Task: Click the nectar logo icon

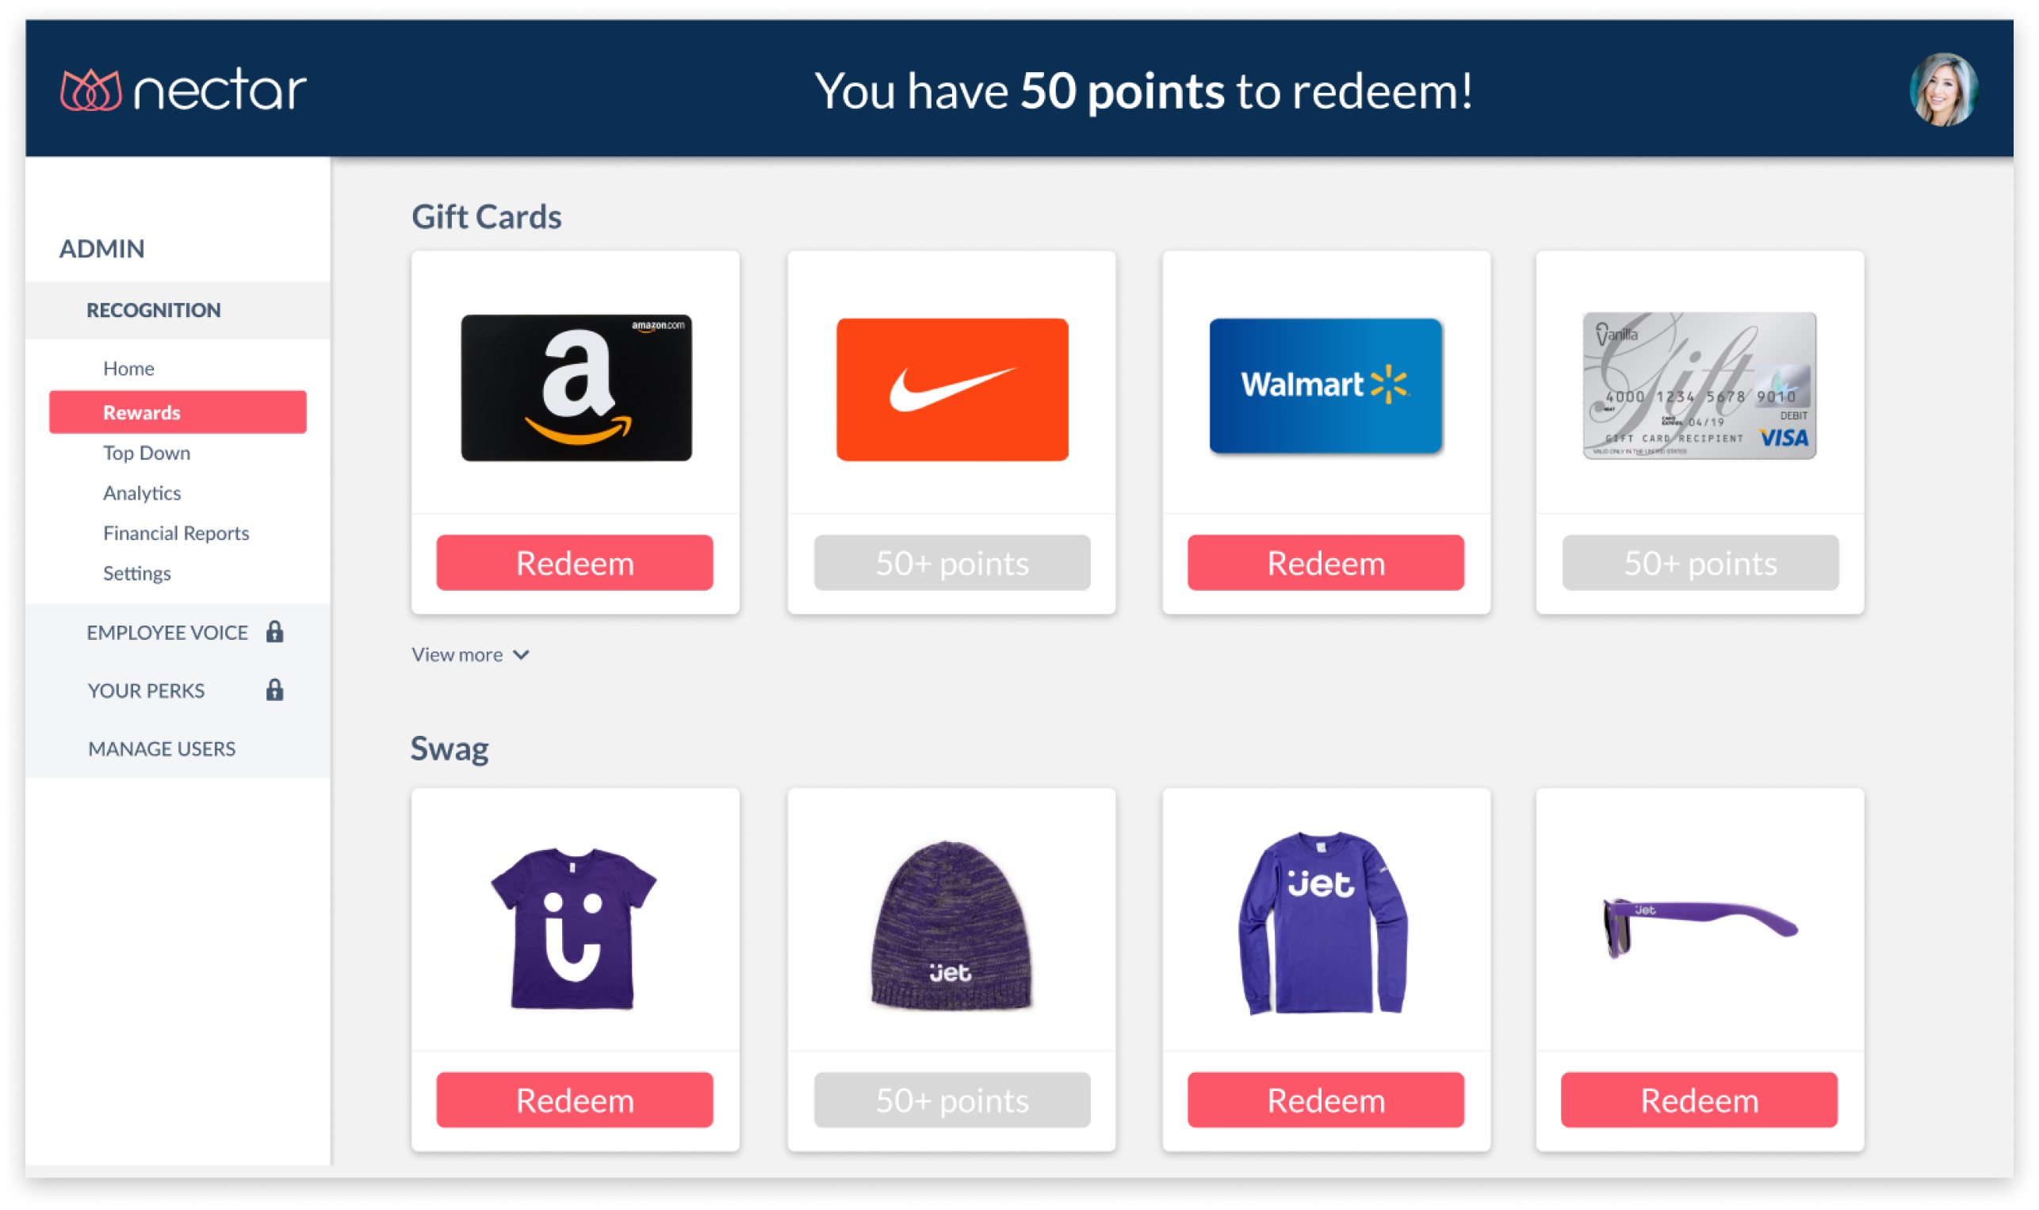Action: [x=90, y=90]
